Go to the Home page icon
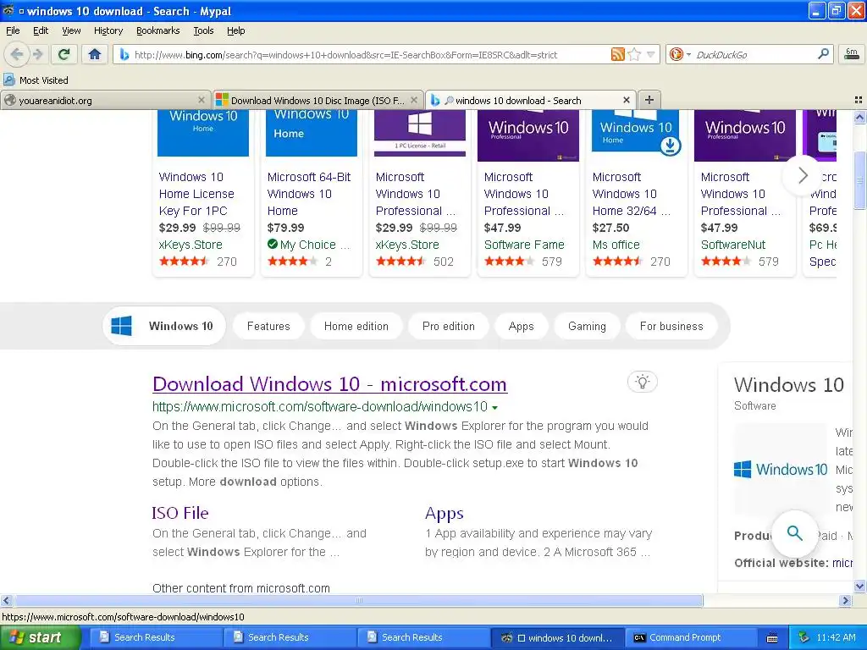 [95, 54]
